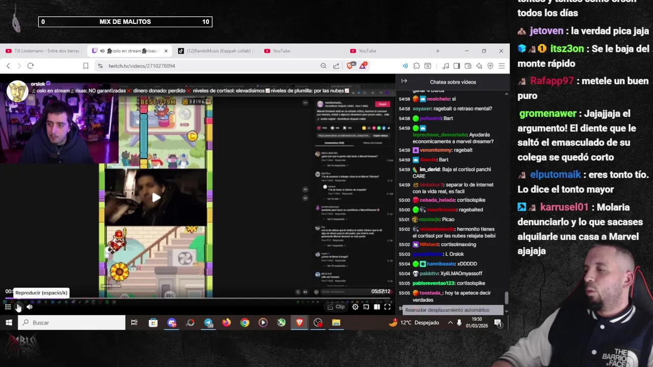Open Twitch player settings gear

(355, 307)
